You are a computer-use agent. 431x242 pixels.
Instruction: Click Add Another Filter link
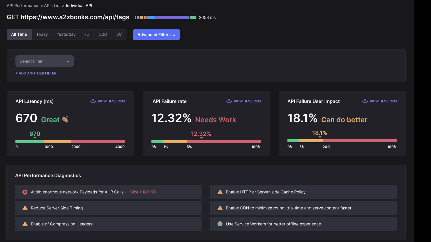[36, 73]
